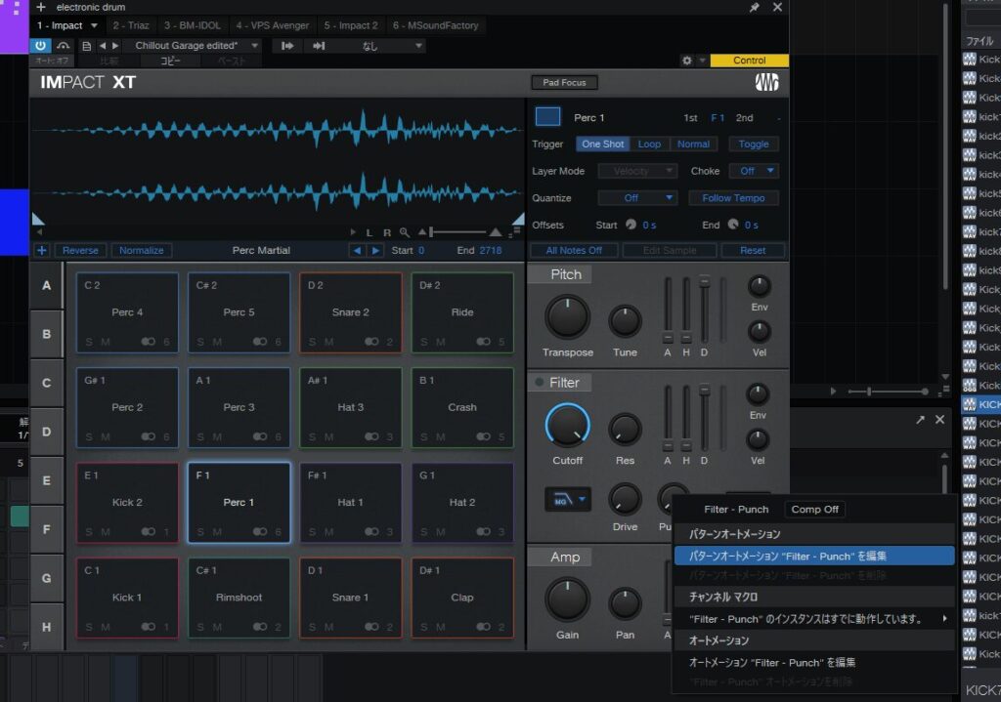Open the Layer Mode Velocity dropdown
The height and width of the screenshot is (702, 1001).
[x=637, y=171]
